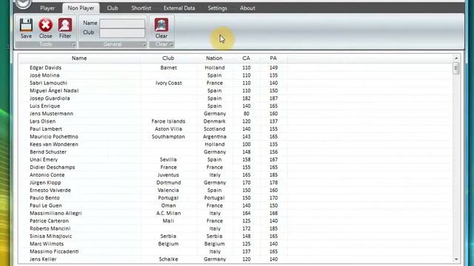Expand the General group launcher

click(144, 44)
